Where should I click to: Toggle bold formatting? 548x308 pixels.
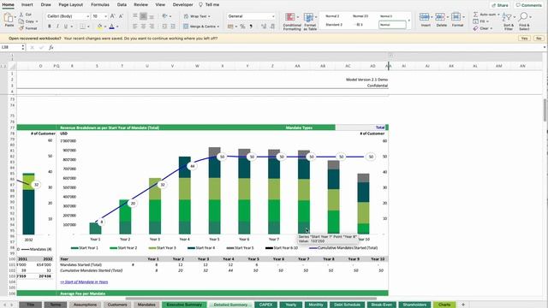pos(50,27)
